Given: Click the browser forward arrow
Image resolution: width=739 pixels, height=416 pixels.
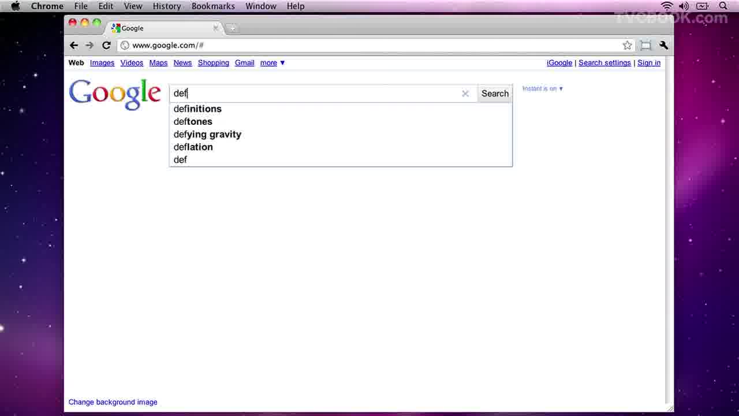Looking at the screenshot, I should pyautogui.click(x=89, y=45).
